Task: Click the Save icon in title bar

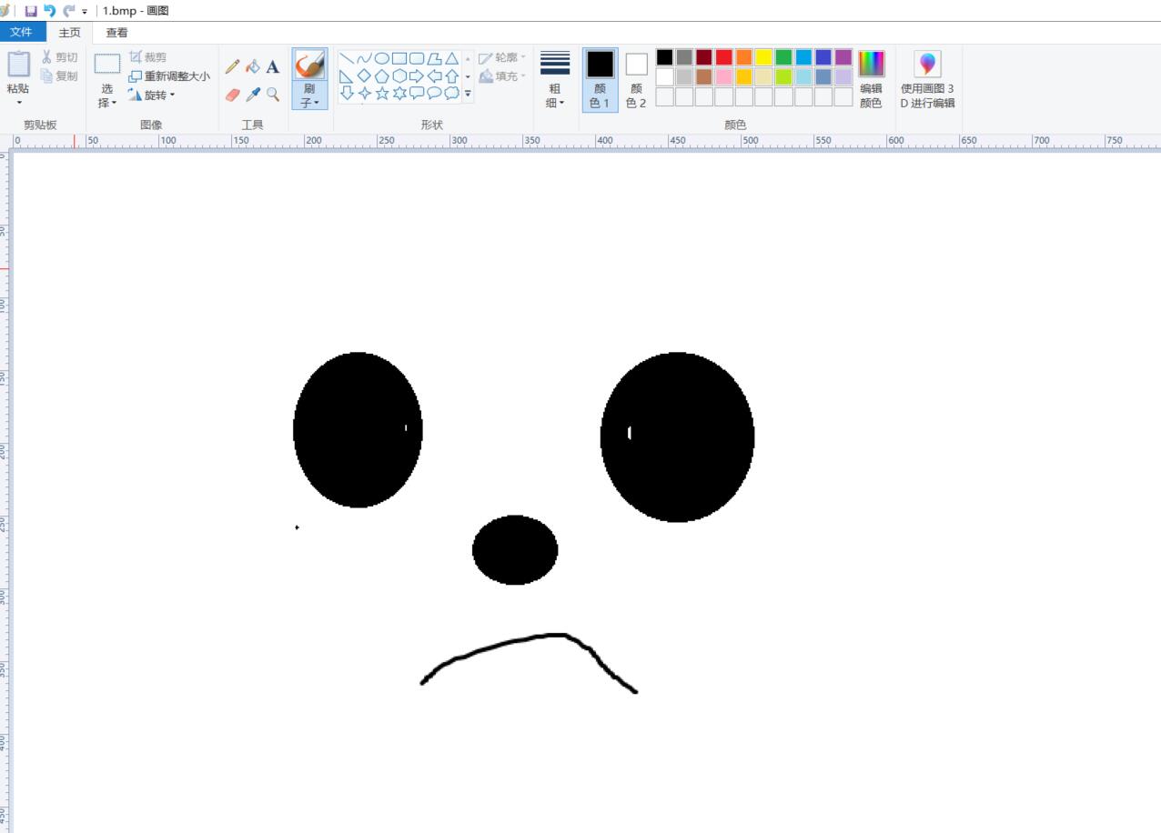Action: [x=31, y=11]
